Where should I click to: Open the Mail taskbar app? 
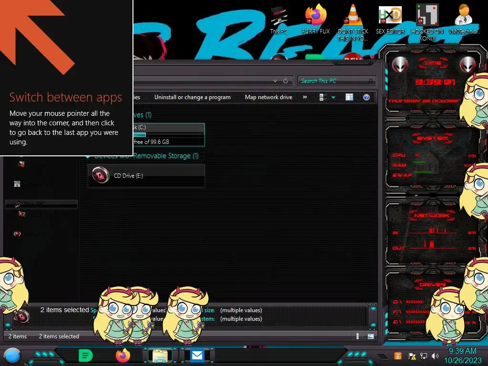point(197,356)
